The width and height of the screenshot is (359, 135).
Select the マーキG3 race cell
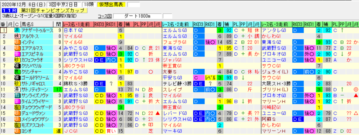coord(177,131)
